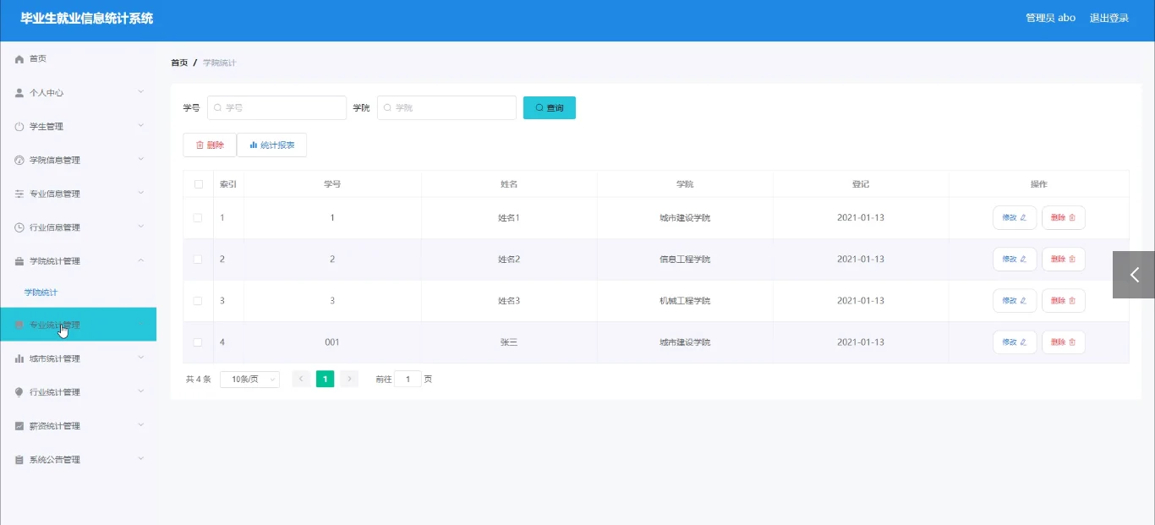Click the magnifier icon in the 学号 search field
The width and height of the screenshot is (1155, 525).
(218, 108)
